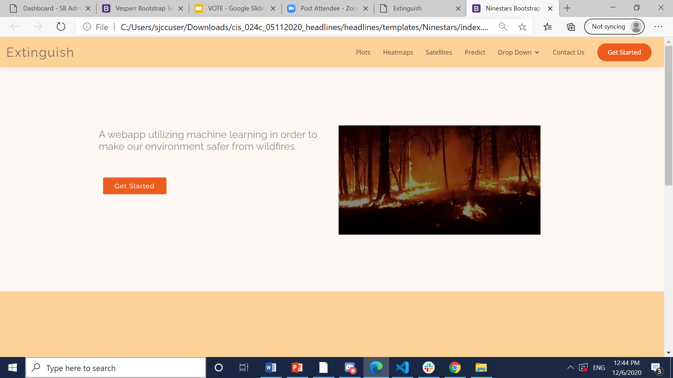The height and width of the screenshot is (378, 673).
Task: Launch Slack from the taskbar
Action: coord(429,367)
